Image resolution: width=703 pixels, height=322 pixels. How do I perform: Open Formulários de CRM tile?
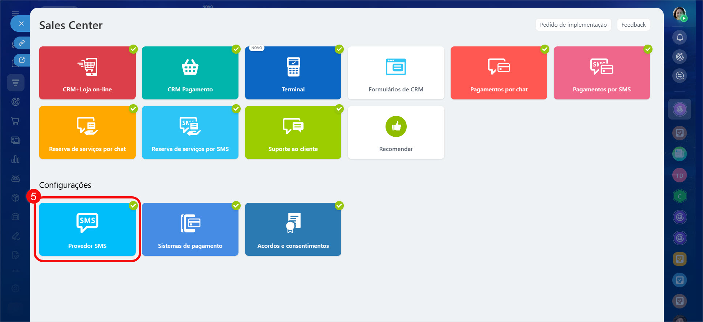(x=396, y=73)
